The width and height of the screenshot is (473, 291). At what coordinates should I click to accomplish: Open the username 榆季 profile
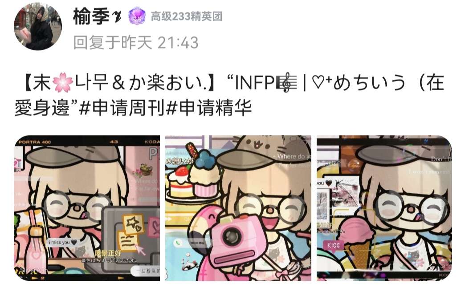point(91,16)
